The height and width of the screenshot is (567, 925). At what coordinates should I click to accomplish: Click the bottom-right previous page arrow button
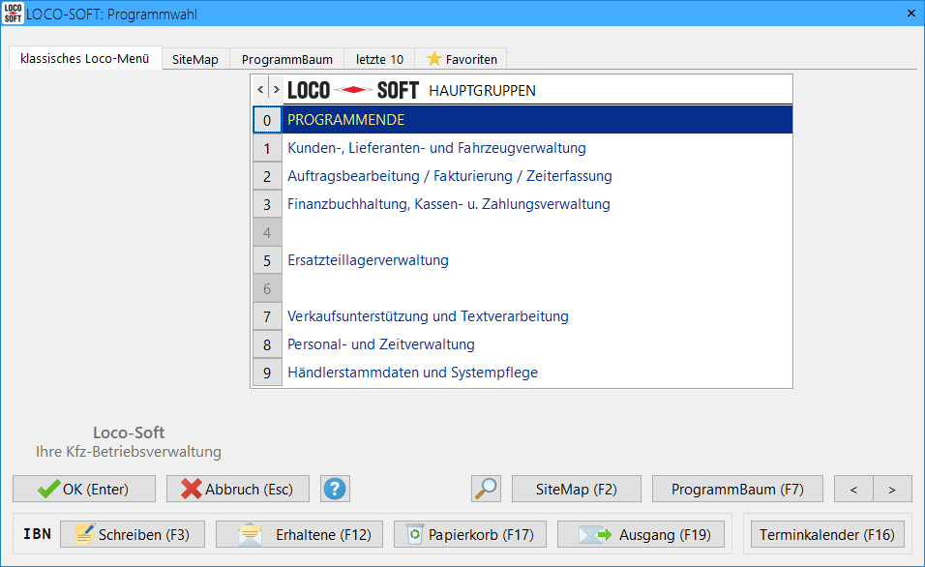[853, 489]
